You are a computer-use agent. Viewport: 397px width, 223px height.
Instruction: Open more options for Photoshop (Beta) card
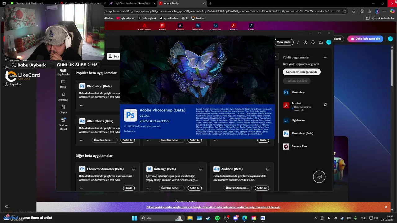(x=82, y=105)
